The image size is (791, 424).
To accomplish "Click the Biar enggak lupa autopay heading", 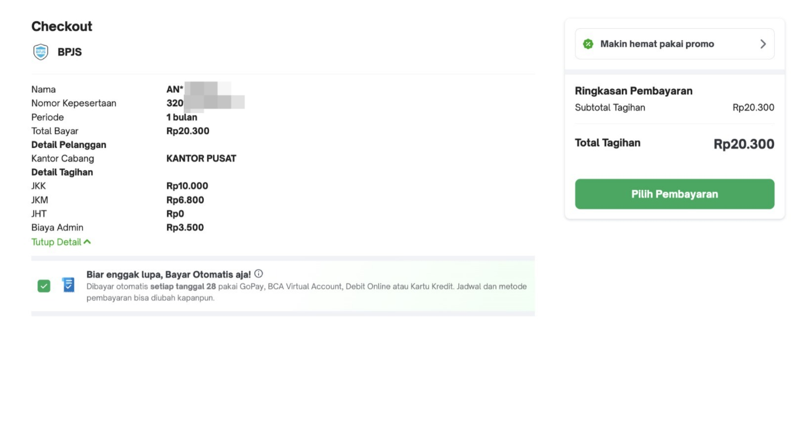I will click(169, 274).
